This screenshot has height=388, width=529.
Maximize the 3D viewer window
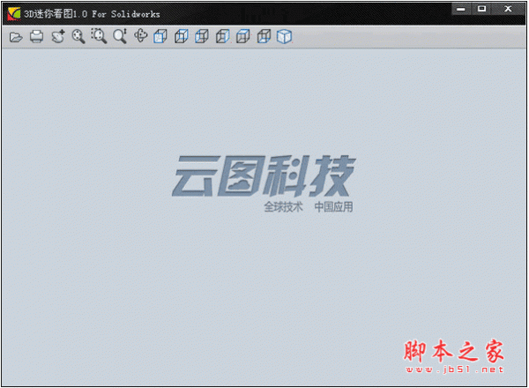(x=481, y=9)
